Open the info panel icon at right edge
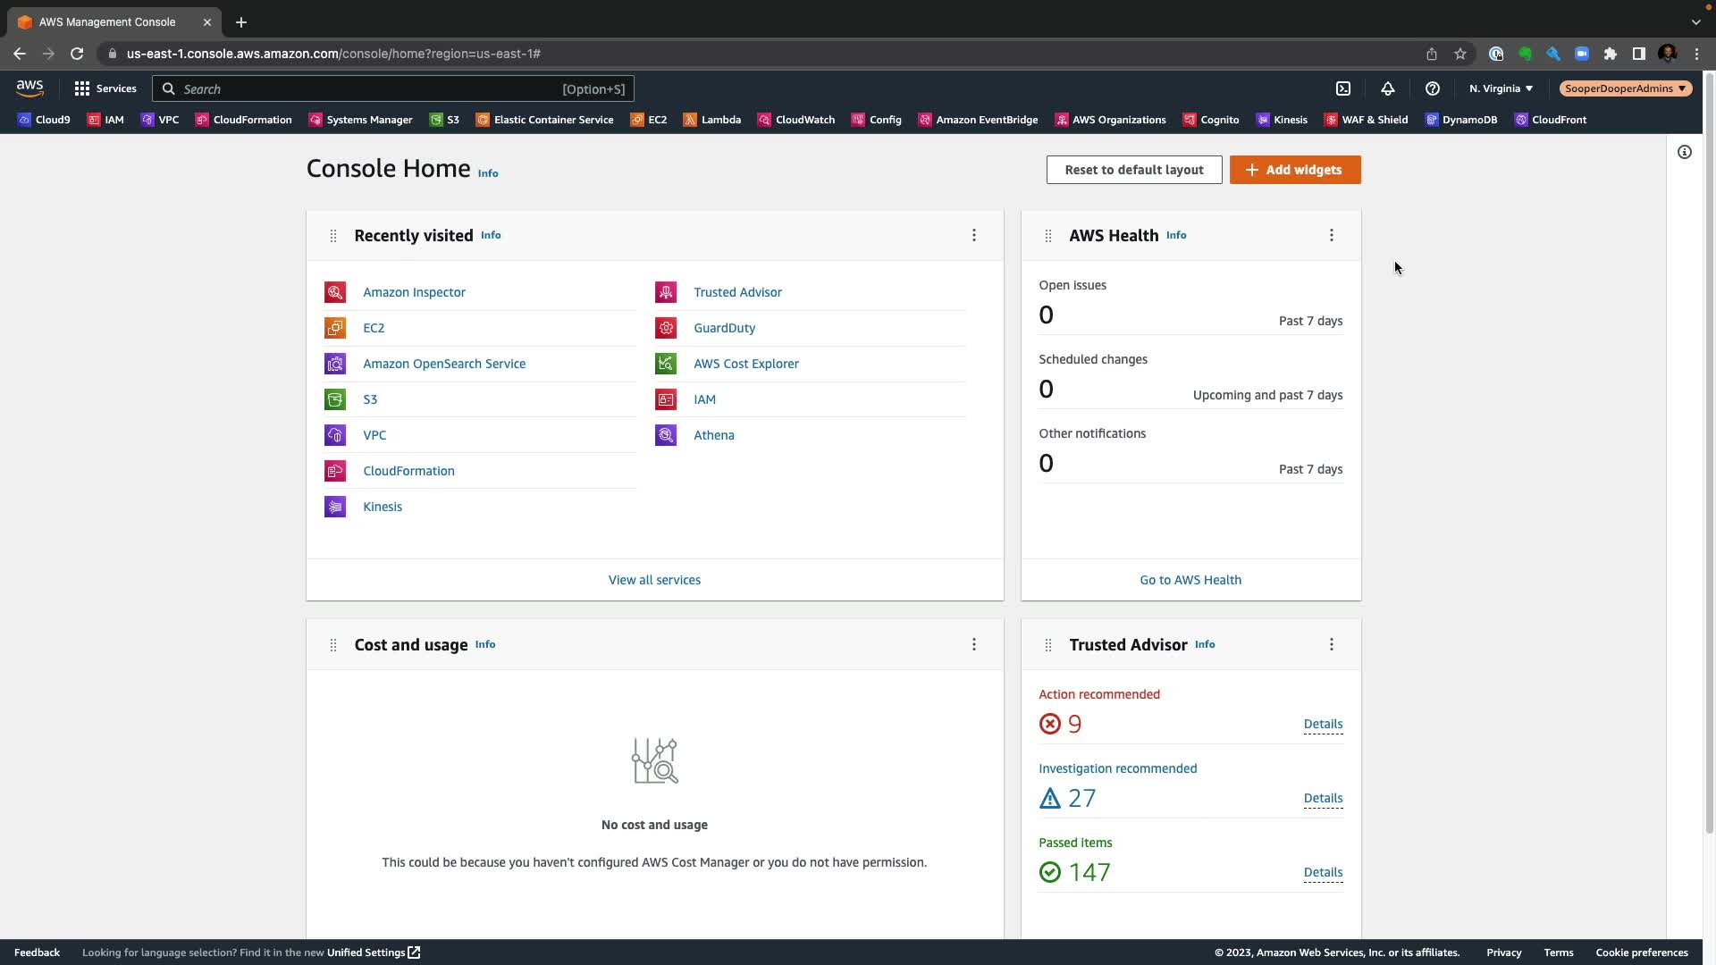Image resolution: width=1716 pixels, height=965 pixels. pyautogui.click(x=1685, y=152)
